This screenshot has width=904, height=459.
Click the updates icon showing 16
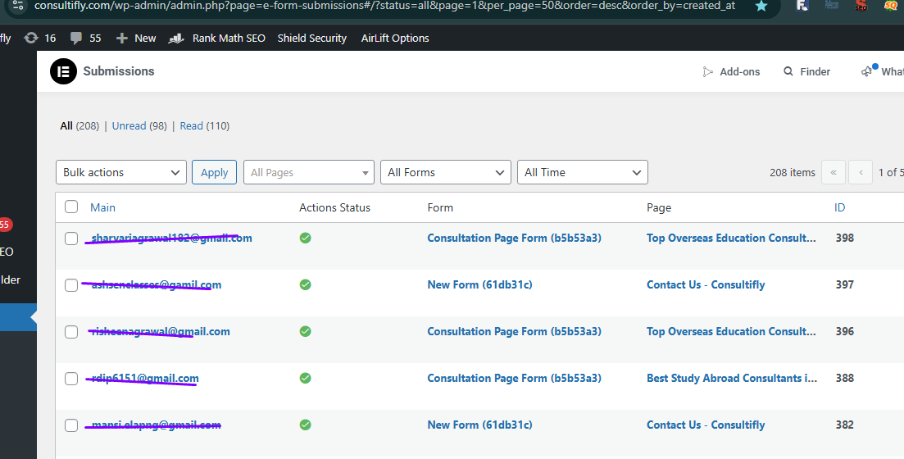tap(31, 38)
